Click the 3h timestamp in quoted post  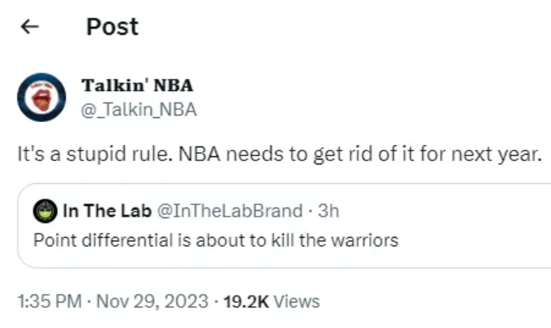pos(328,211)
